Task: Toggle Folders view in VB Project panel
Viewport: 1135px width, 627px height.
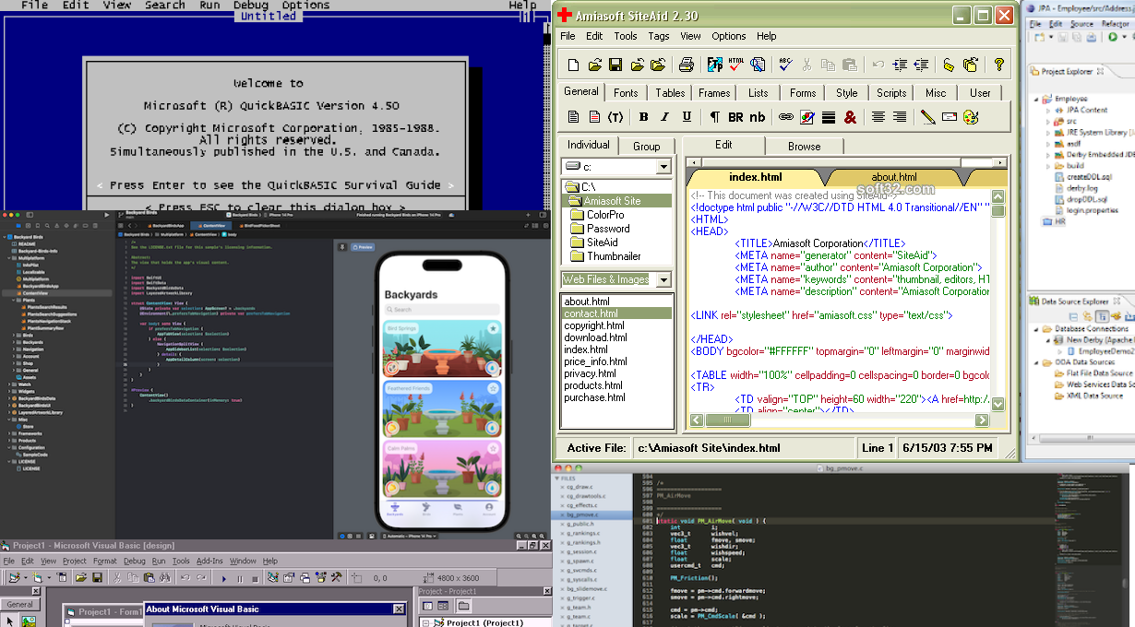Action: pos(463,606)
